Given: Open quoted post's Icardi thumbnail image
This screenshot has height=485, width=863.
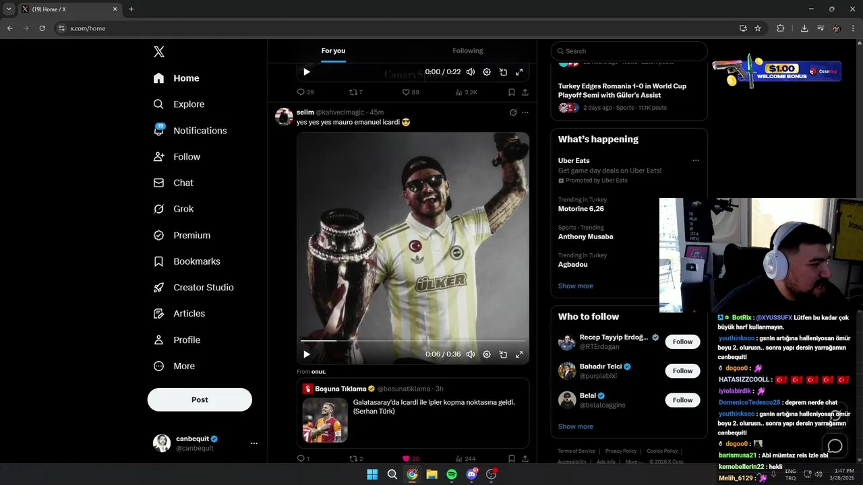Looking at the screenshot, I should pos(325,420).
